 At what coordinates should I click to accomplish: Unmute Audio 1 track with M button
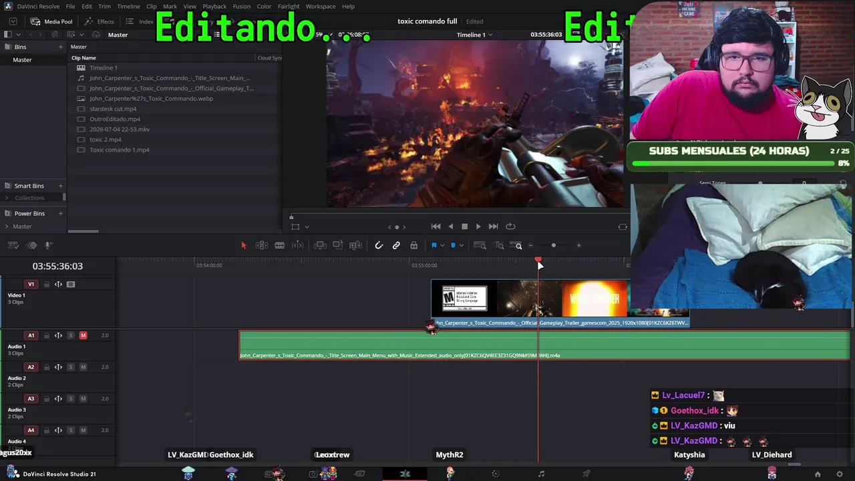pos(83,335)
